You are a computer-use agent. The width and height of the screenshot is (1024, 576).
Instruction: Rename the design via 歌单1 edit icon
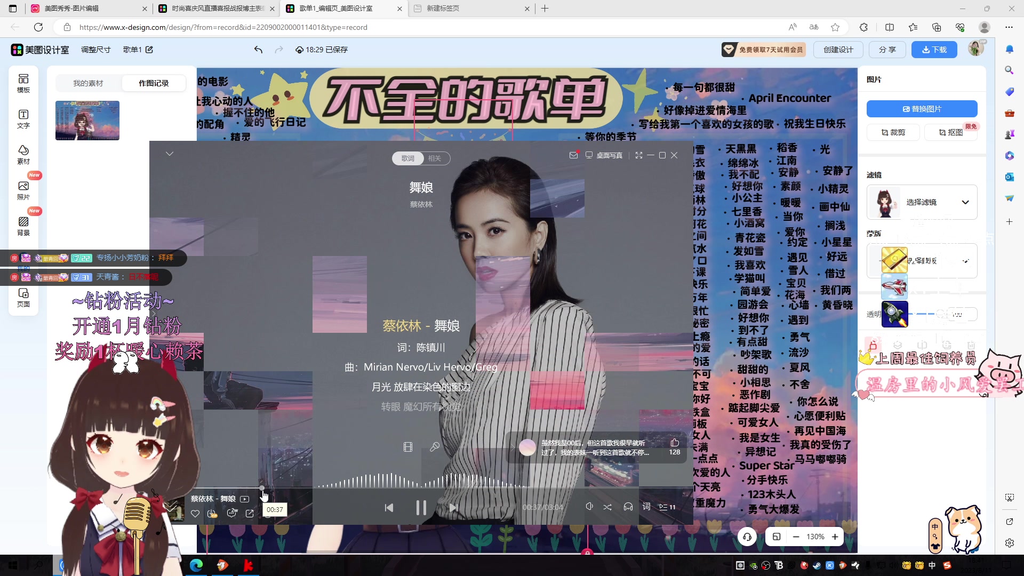point(149,50)
